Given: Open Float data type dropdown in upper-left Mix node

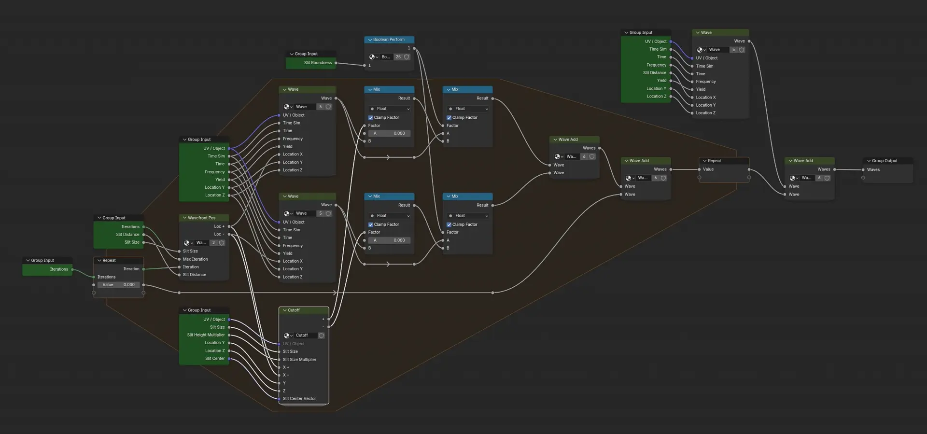Looking at the screenshot, I should click(x=390, y=109).
